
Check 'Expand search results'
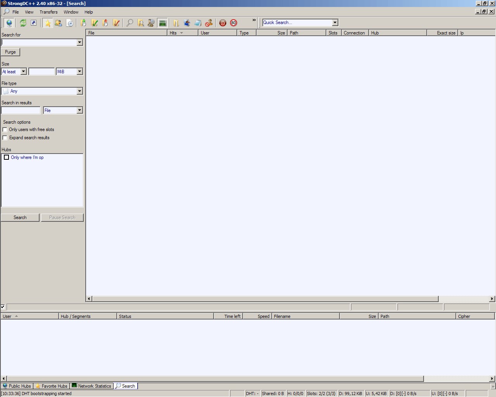5,138
